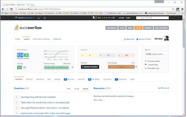
Task: Click the AFetter profile picture
Action: tap(167, 38)
